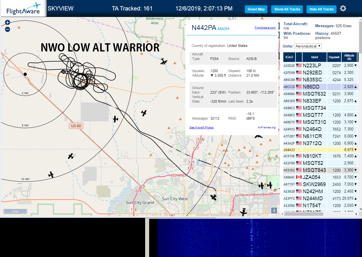Select the MSQT52 row
Viewport: 362px width, 257px height.
point(321,163)
